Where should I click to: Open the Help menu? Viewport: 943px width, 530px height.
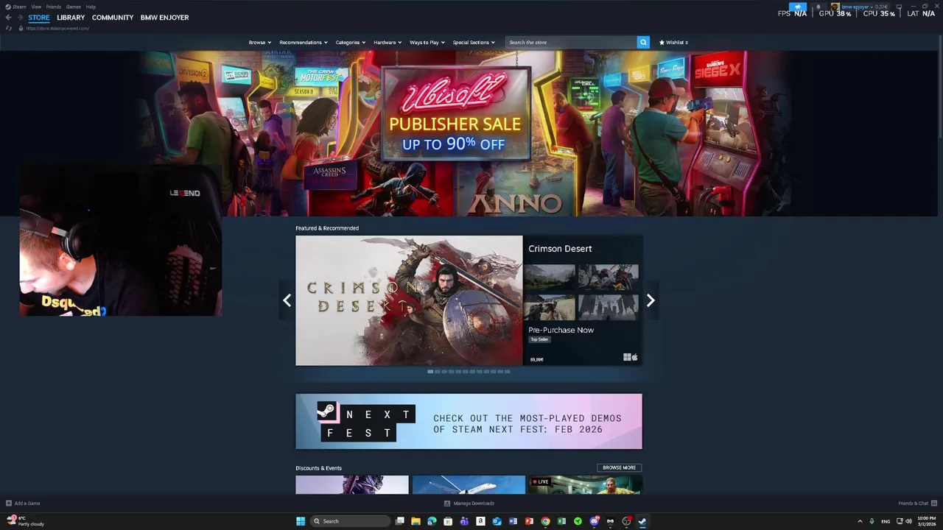[91, 7]
